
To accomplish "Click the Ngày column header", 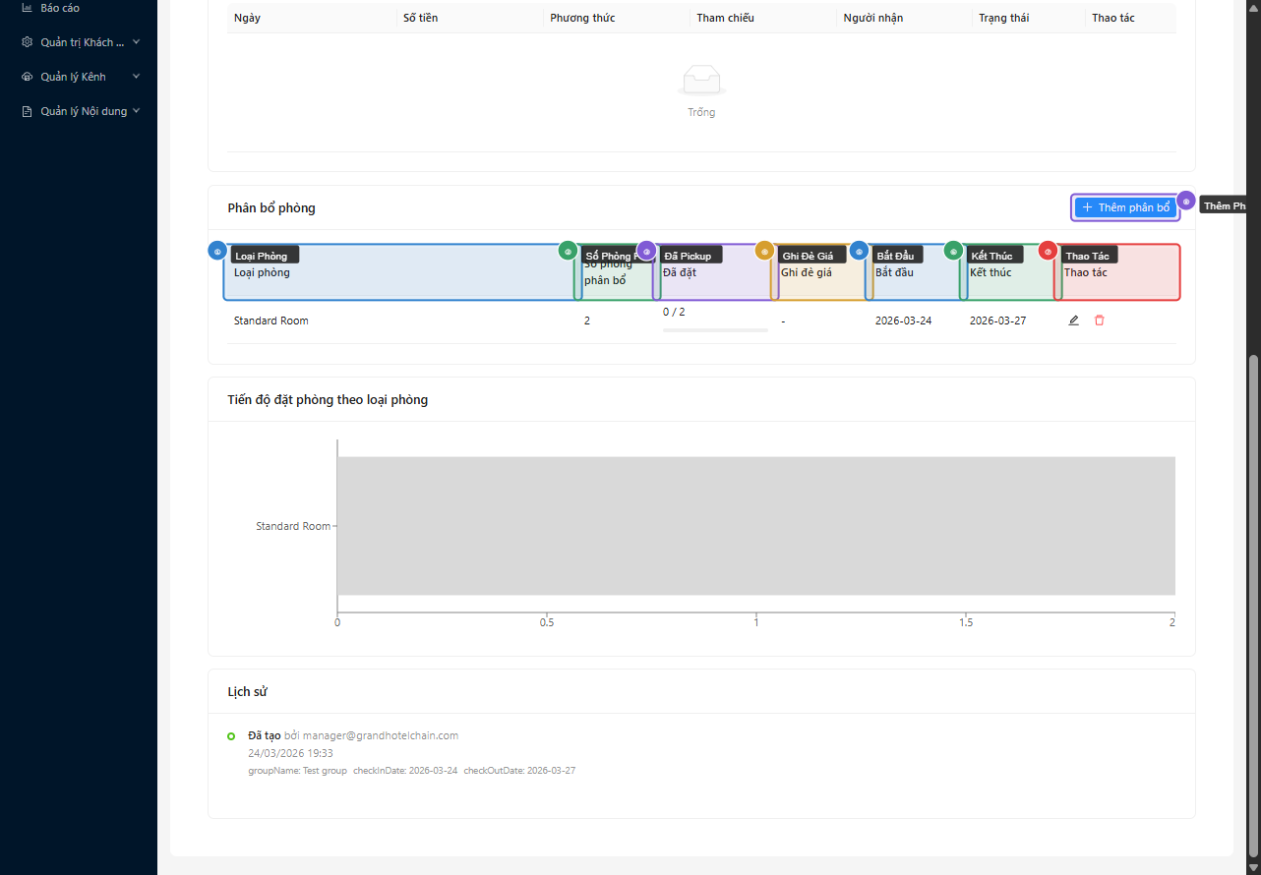I will 246,17.
